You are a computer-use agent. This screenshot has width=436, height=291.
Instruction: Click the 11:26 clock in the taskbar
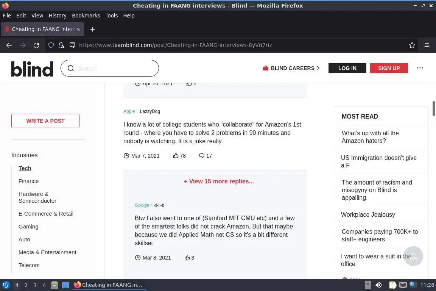point(427,285)
